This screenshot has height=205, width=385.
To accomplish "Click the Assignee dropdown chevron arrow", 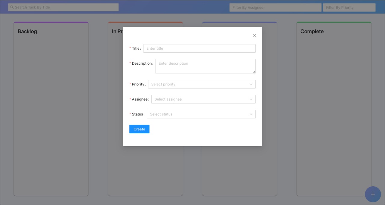I will click(x=251, y=99).
